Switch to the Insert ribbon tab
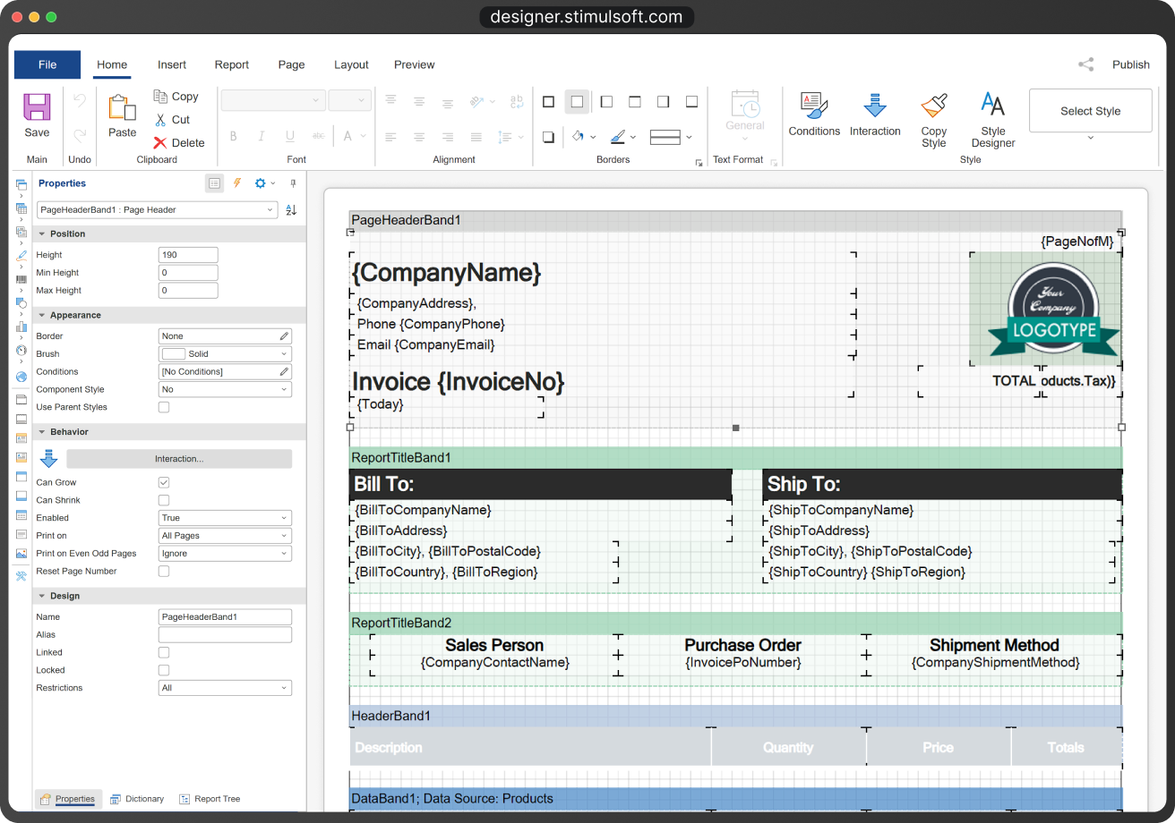Viewport: 1175px width, 823px height. [x=172, y=64]
